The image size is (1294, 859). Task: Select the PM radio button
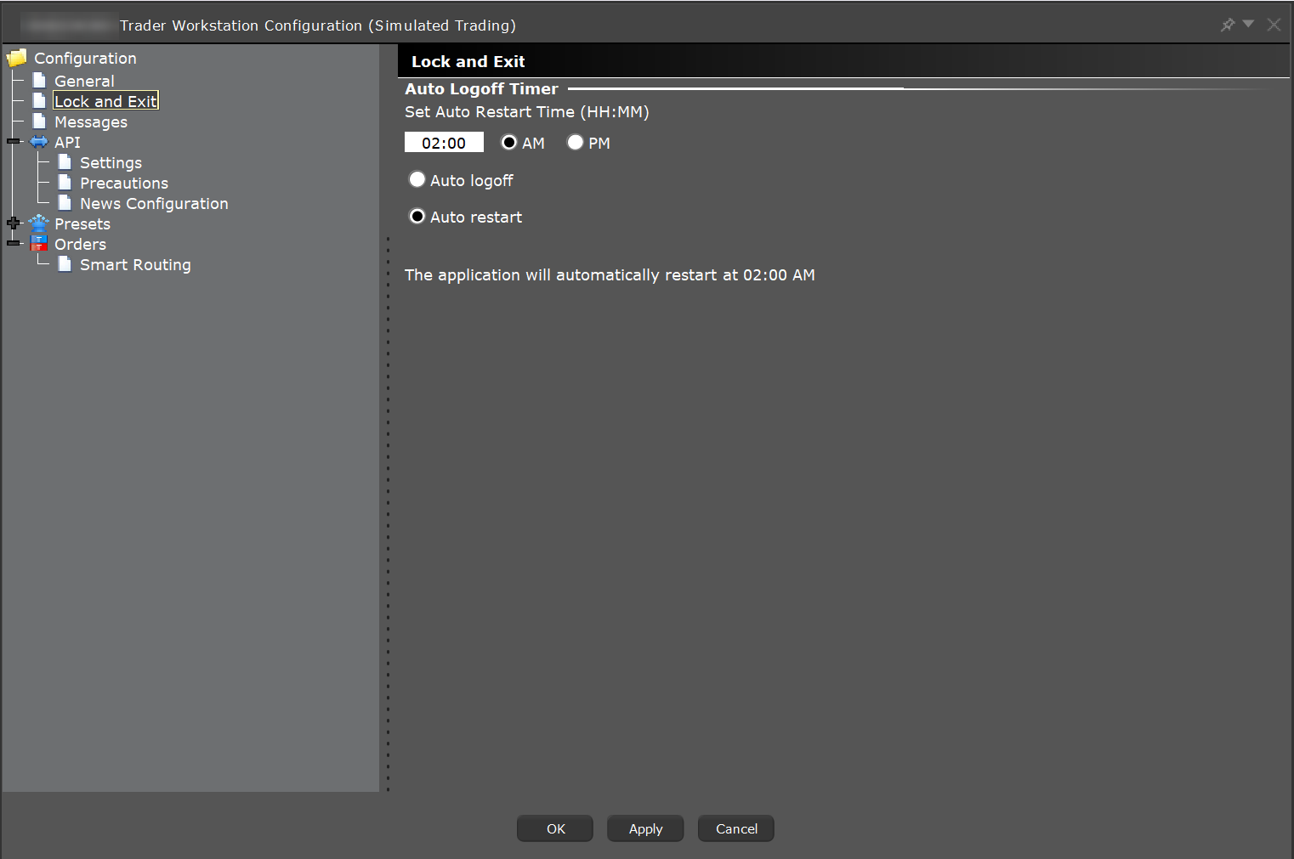pyautogui.click(x=576, y=143)
